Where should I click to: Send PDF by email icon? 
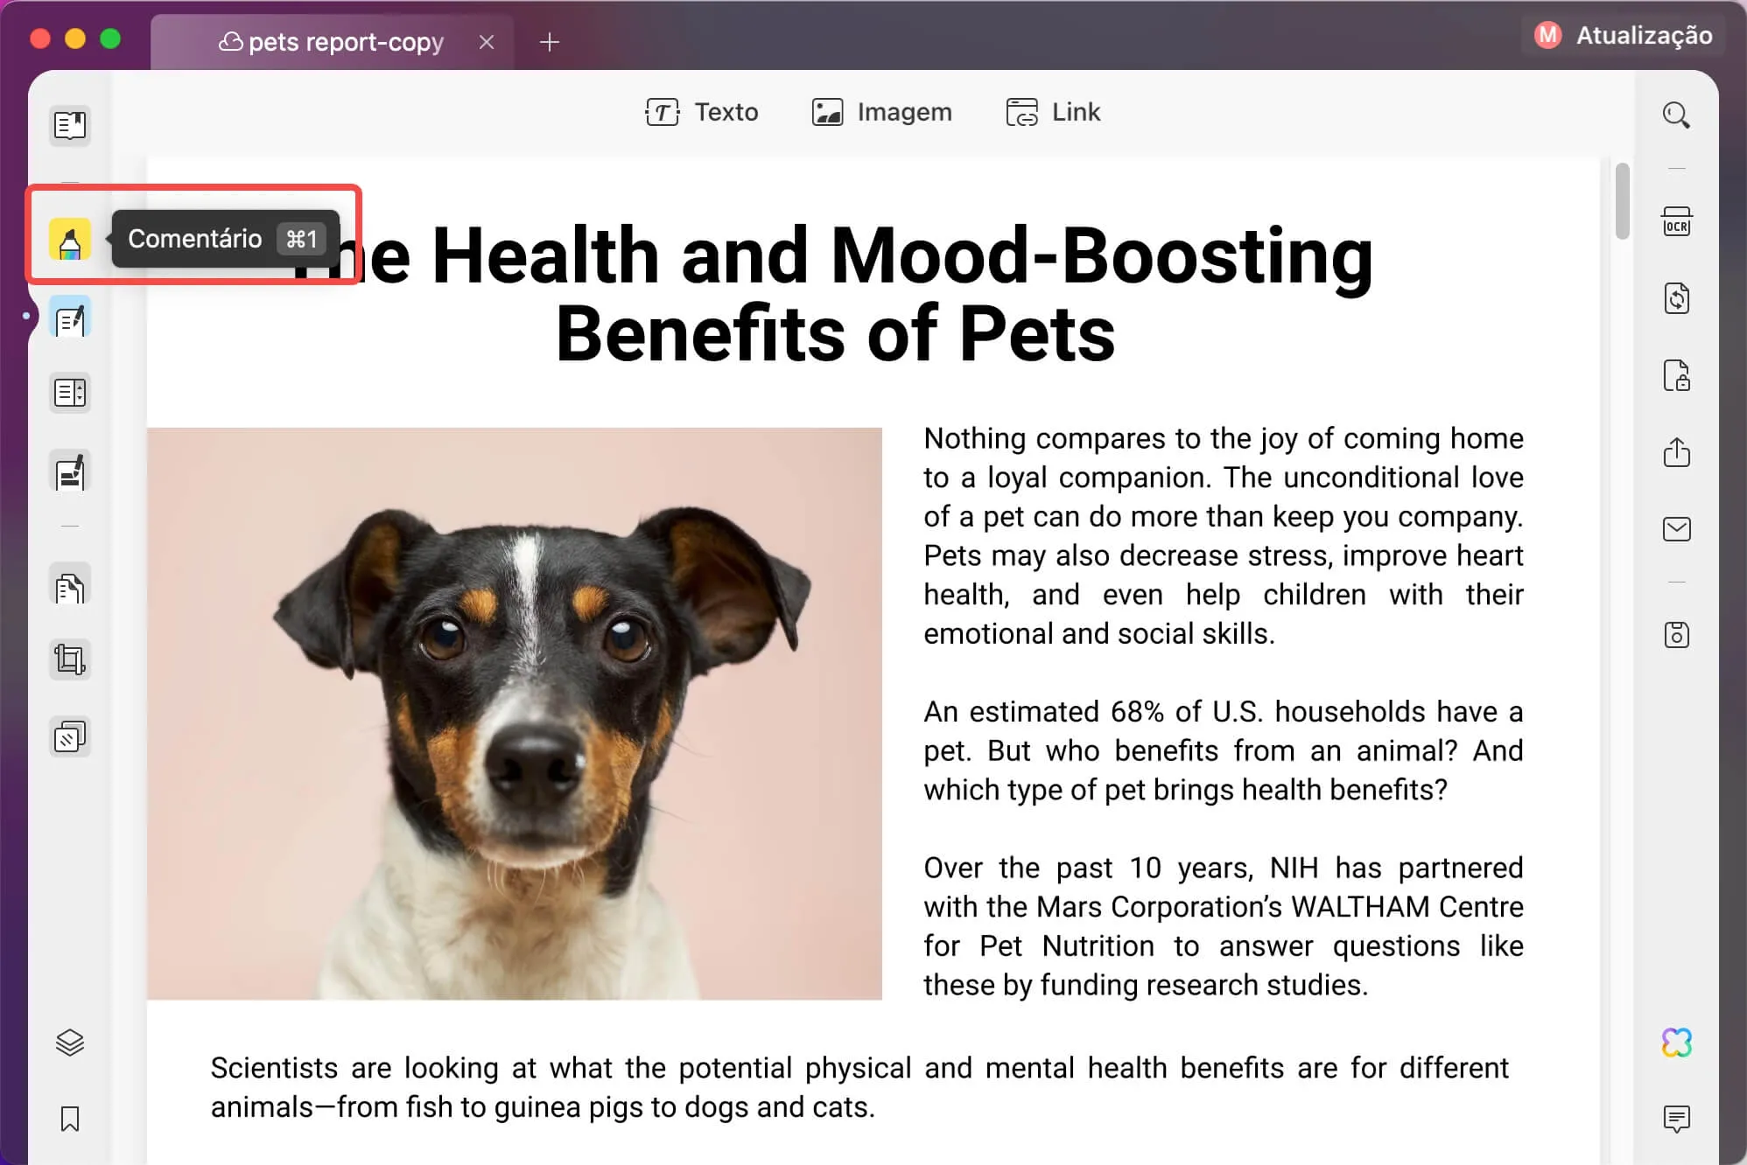coord(1676,529)
